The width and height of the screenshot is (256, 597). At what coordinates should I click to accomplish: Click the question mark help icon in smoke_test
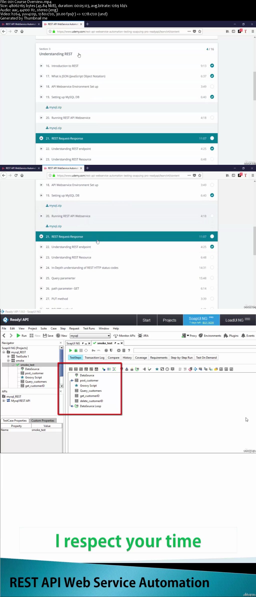[129, 350]
